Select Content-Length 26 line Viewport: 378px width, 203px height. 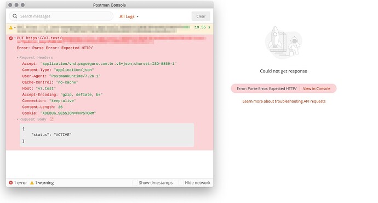pyautogui.click(x=42, y=107)
